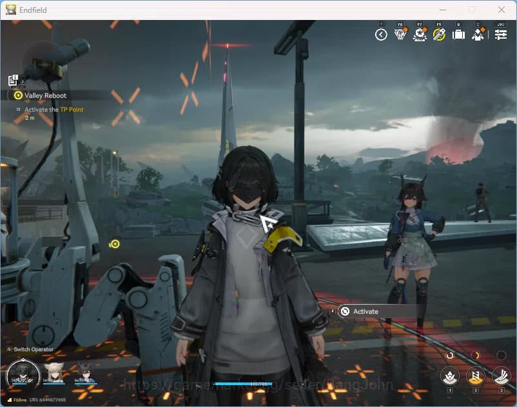Click the yellow waypoint marker on the machine

click(115, 243)
